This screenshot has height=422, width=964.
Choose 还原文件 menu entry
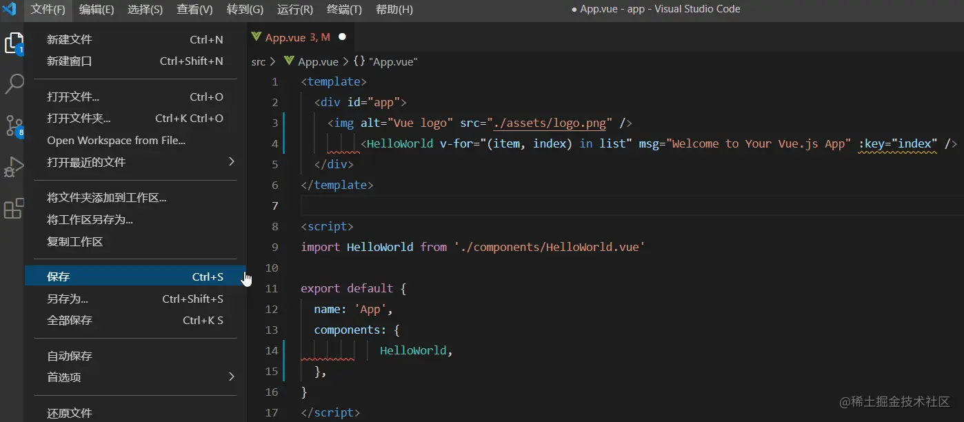pyautogui.click(x=135, y=414)
